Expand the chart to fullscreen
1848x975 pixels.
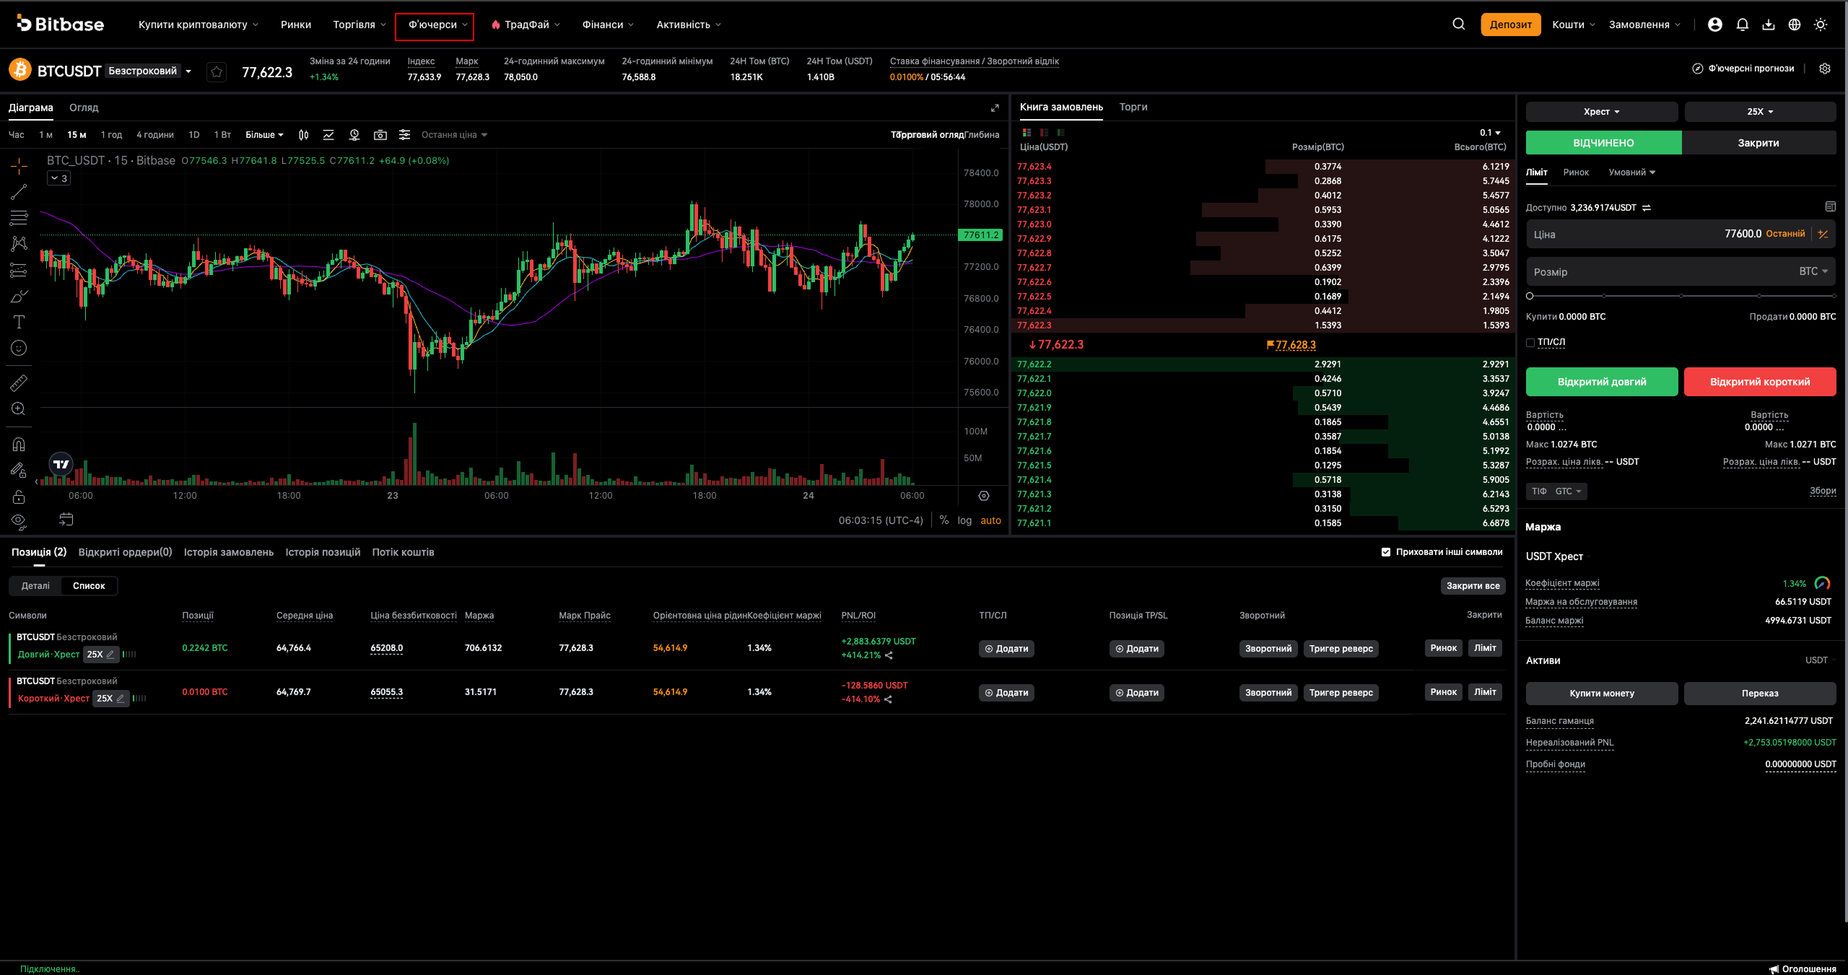995,108
